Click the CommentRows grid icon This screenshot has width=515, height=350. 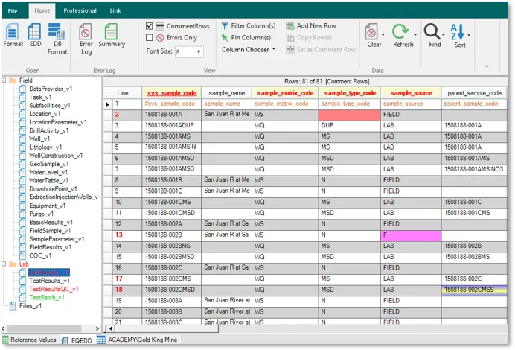coord(160,26)
